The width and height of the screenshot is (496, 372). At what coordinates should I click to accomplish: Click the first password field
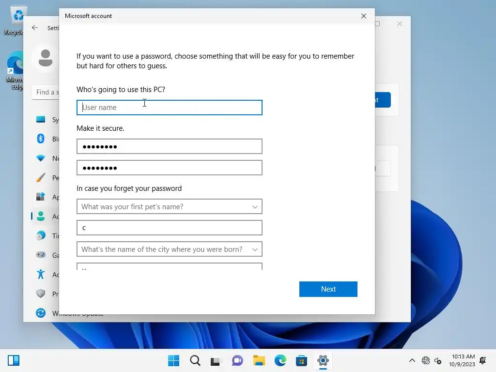coord(169,146)
